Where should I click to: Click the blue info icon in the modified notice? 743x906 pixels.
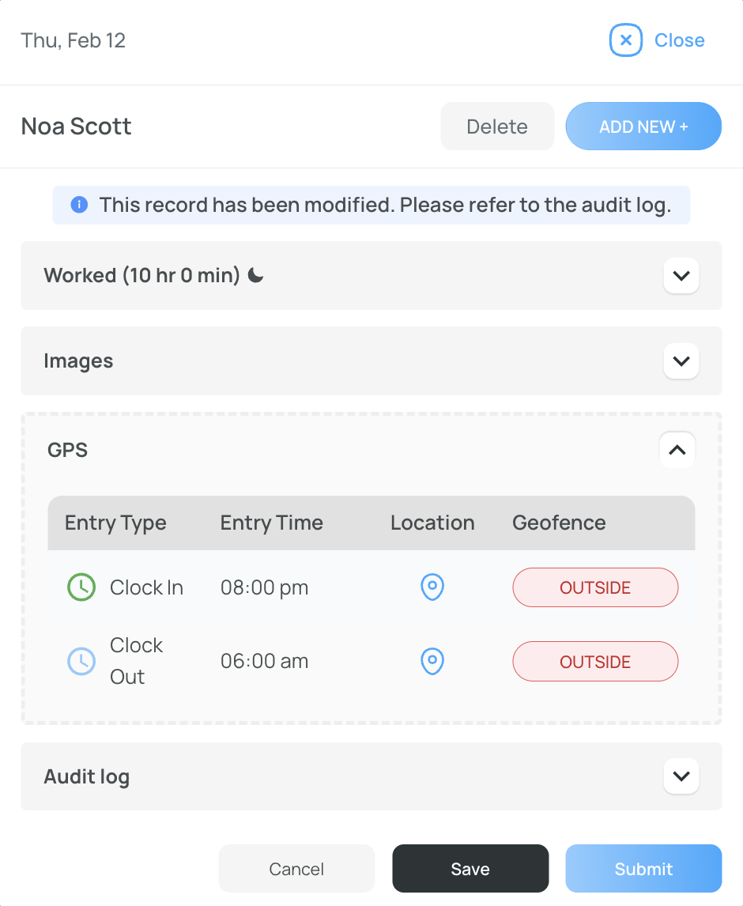tap(79, 205)
